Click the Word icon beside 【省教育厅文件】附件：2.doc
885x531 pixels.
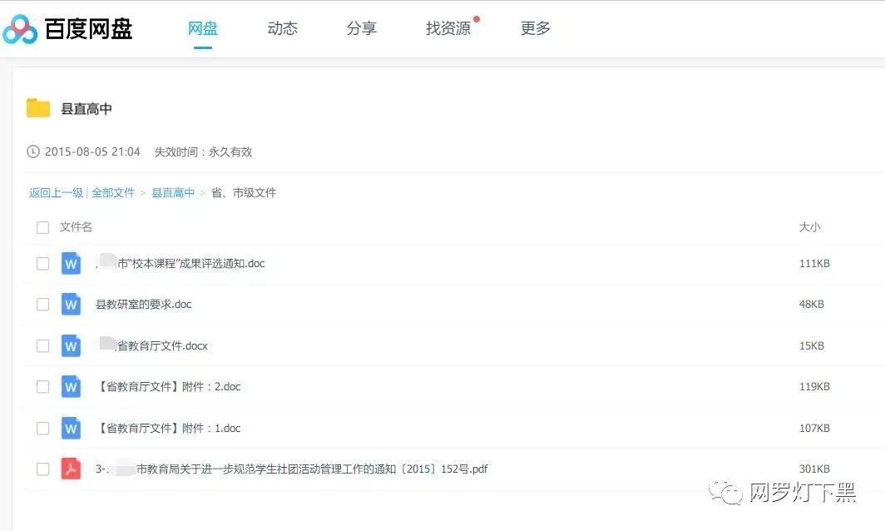pyautogui.click(x=71, y=386)
